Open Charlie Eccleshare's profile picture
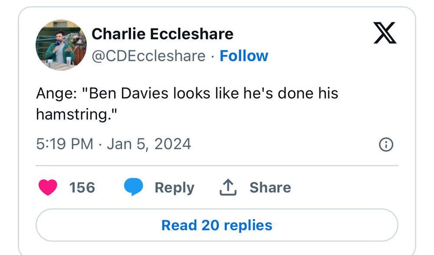The height and width of the screenshot is (255, 434). [x=61, y=45]
